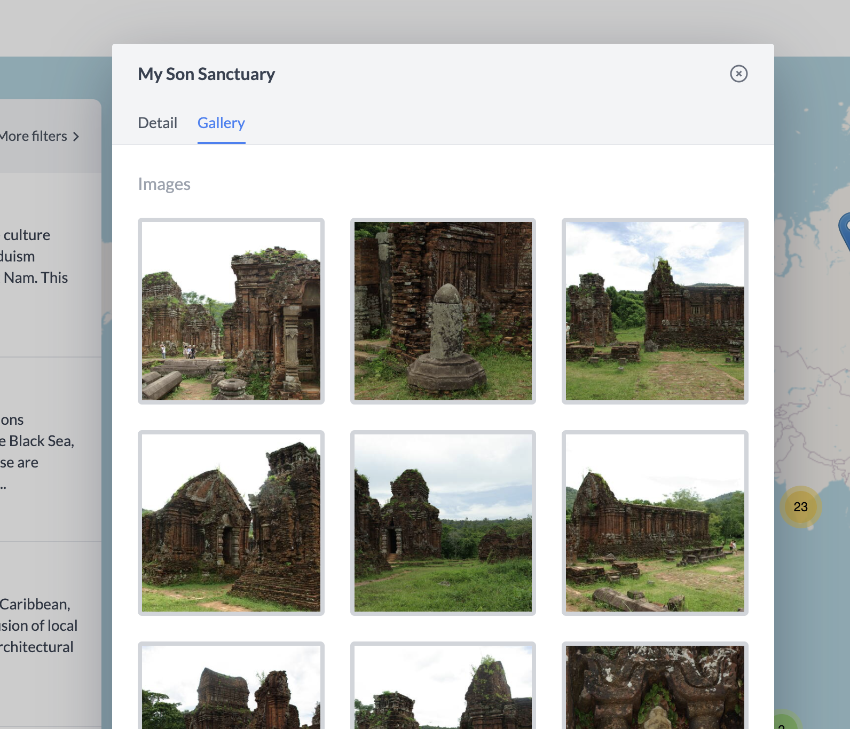Viewport: 850px width, 729px height.
Task: Open thumbnail of long ruined wall with tower
Action: tap(655, 523)
